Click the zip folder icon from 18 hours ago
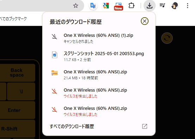Image resolution: width=195 pixels, height=139 pixels. (55, 73)
